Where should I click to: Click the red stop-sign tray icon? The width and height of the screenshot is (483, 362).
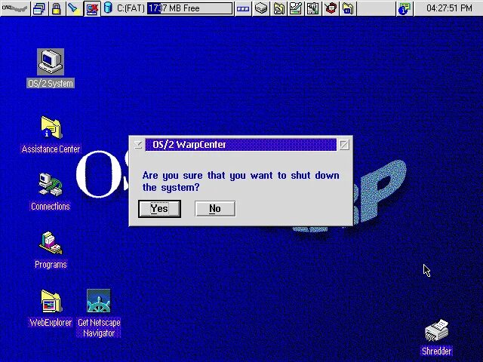tap(331, 8)
